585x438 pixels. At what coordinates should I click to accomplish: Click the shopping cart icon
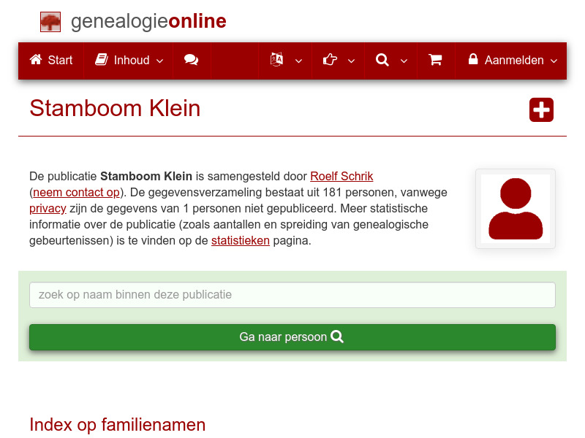tap(435, 61)
